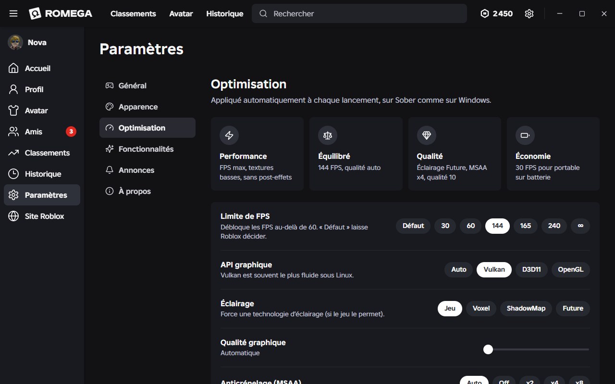
Task: Click the battery icon on Économie preset
Action: tap(525, 135)
